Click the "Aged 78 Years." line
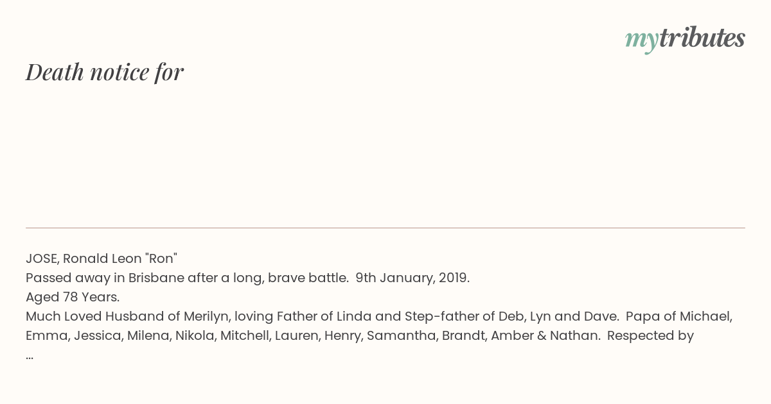Viewport: 771px width, 404px height. (73, 297)
